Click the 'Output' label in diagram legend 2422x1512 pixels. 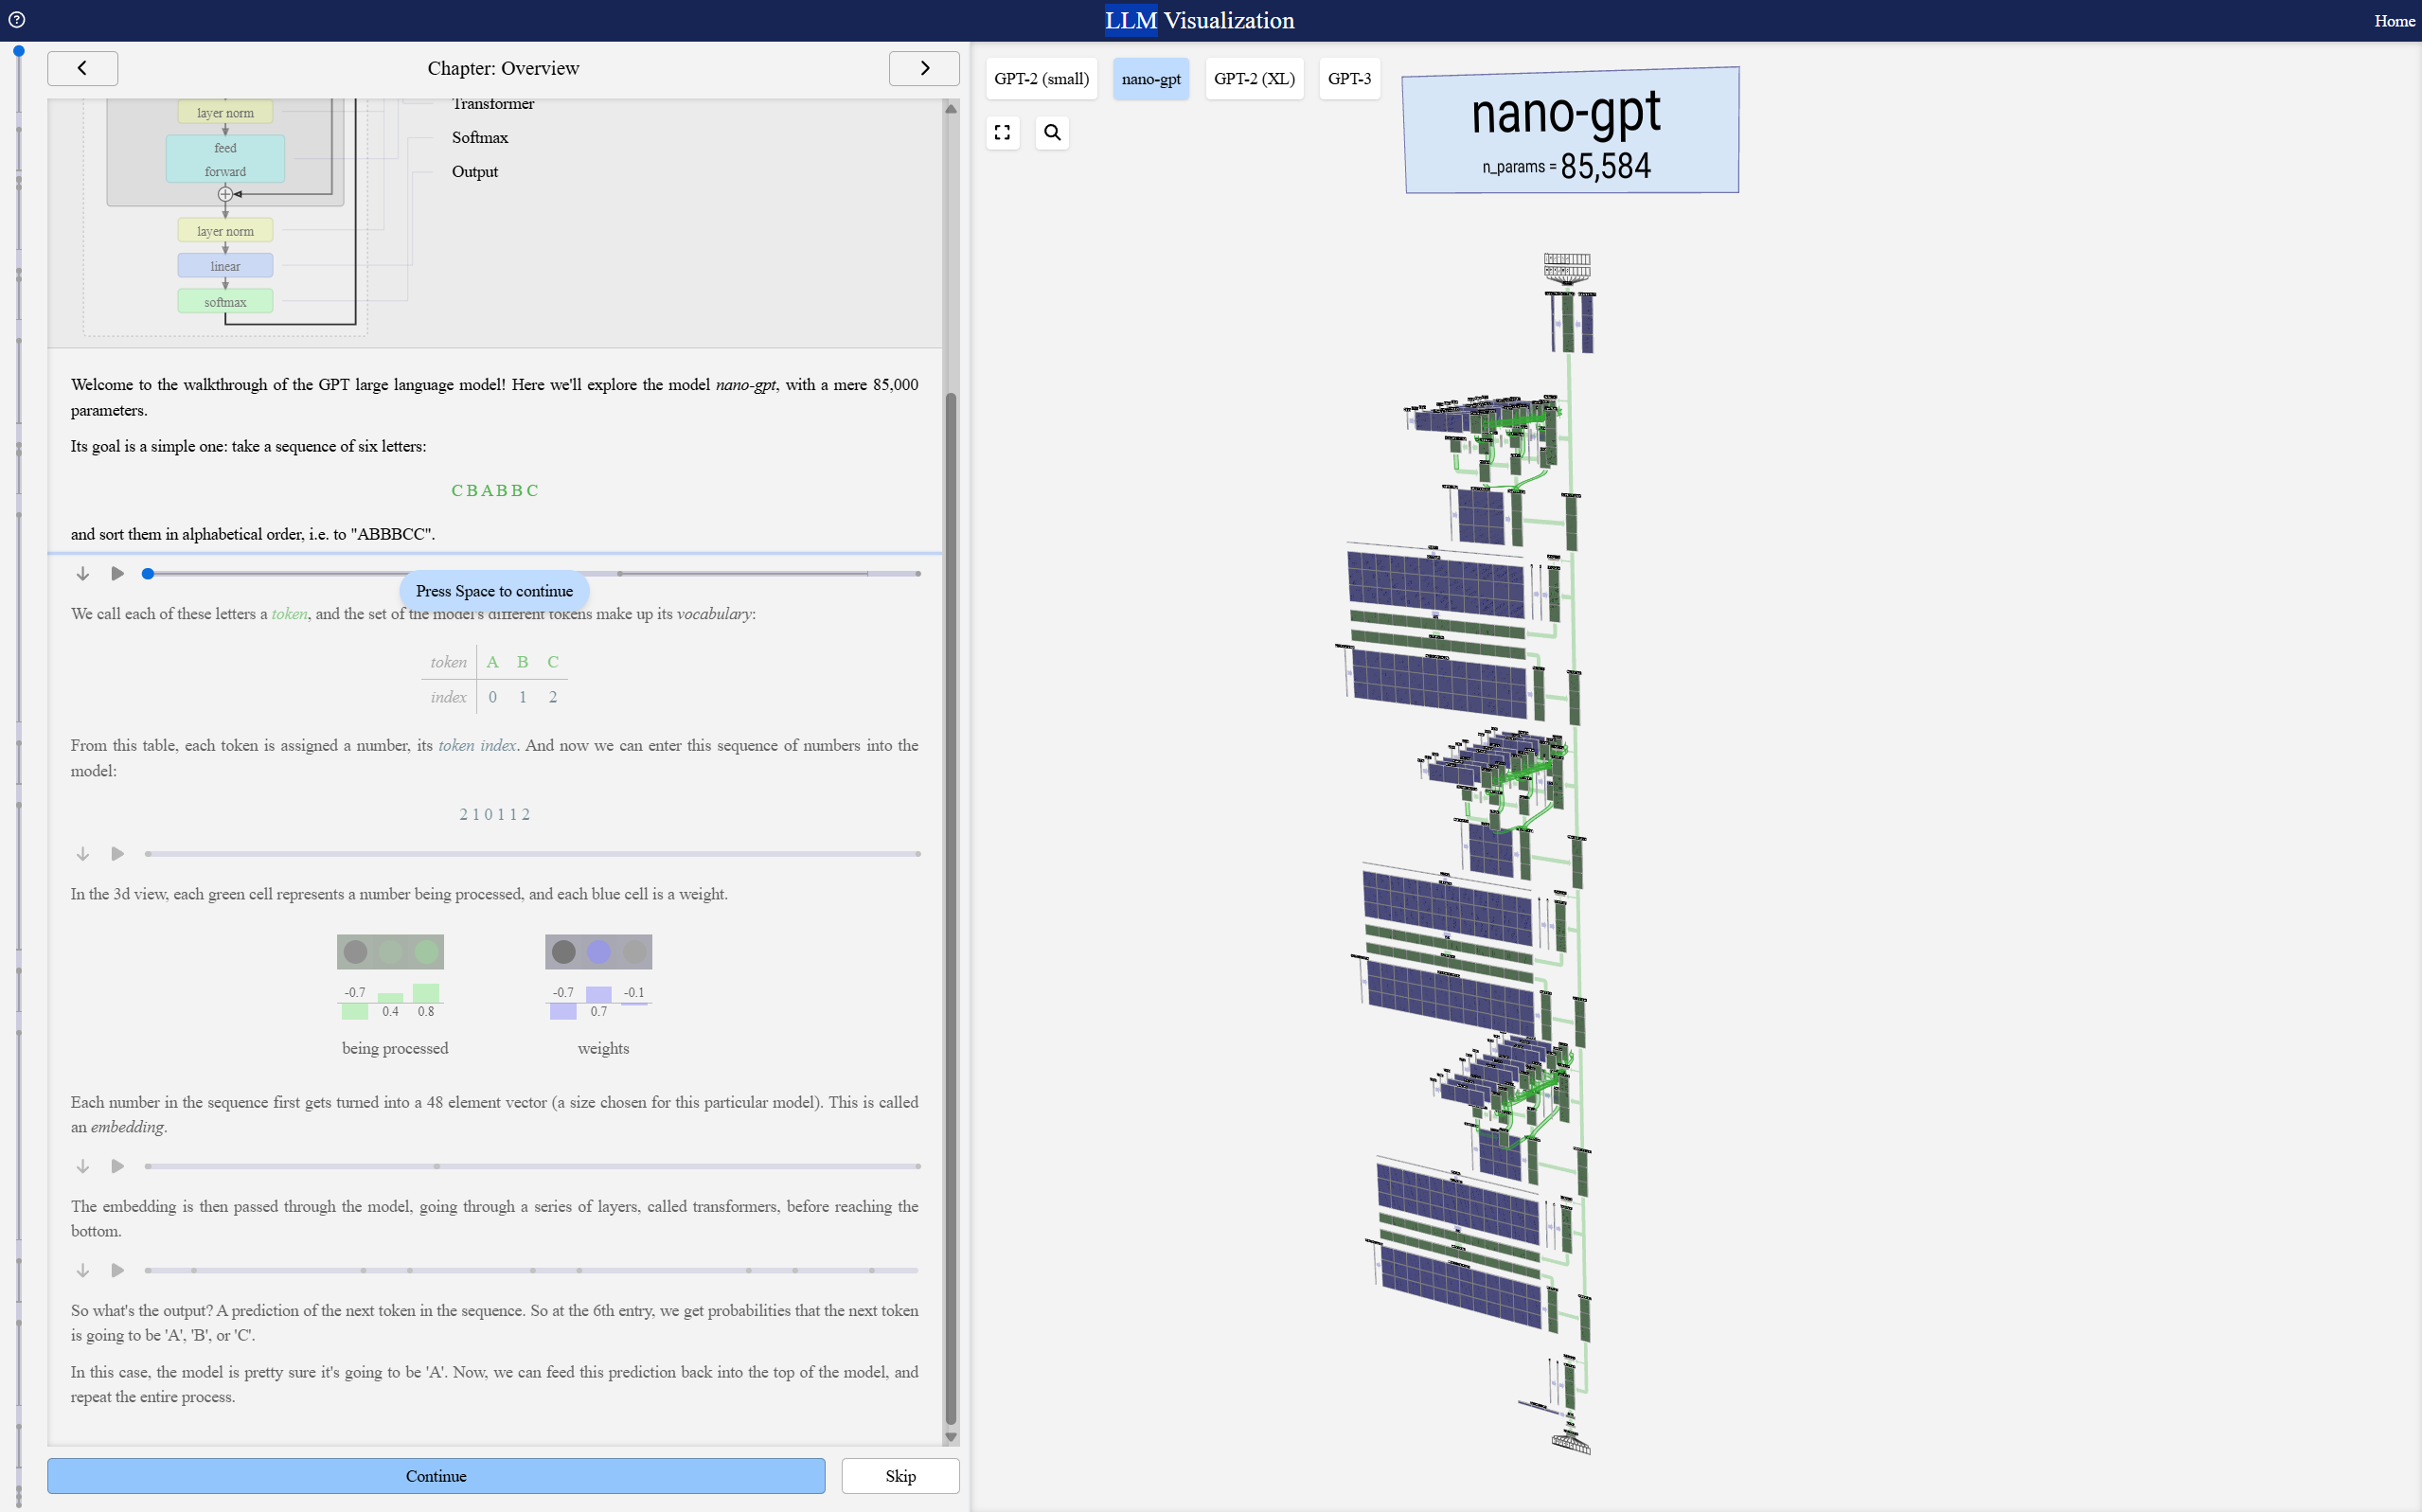(475, 172)
